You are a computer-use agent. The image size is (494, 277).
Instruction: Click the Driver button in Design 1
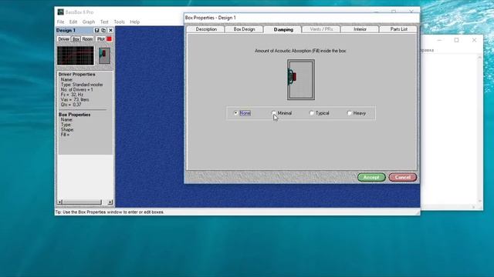[x=63, y=39]
